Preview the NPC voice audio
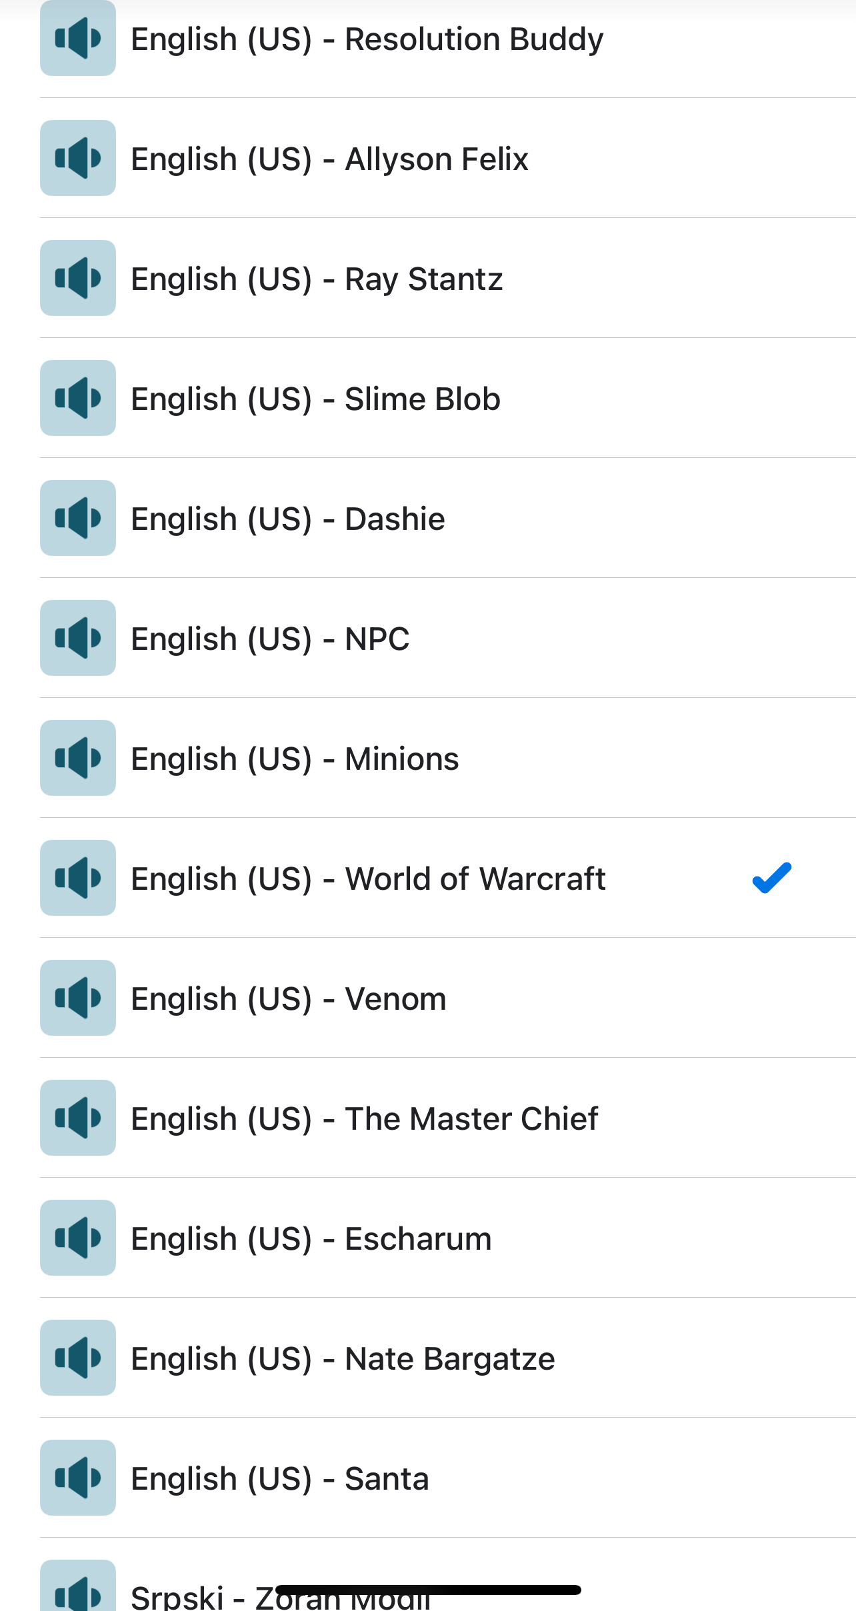The height and width of the screenshot is (1611, 856). [x=77, y=638]
